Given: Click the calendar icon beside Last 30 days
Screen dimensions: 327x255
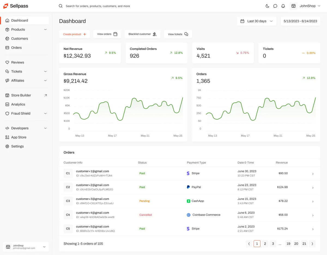Looking at the screenshot, I should pos(242,21).
